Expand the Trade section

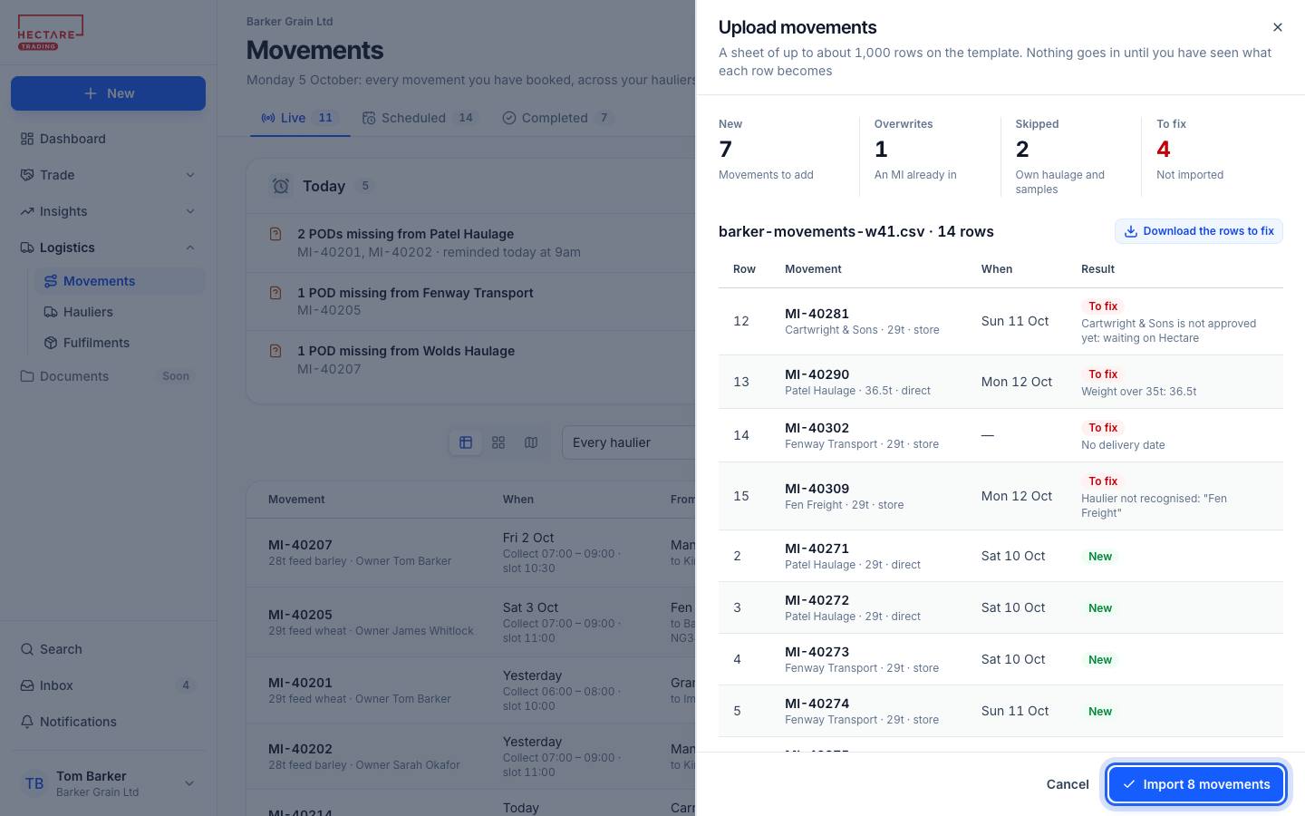[x=108, y=175]
